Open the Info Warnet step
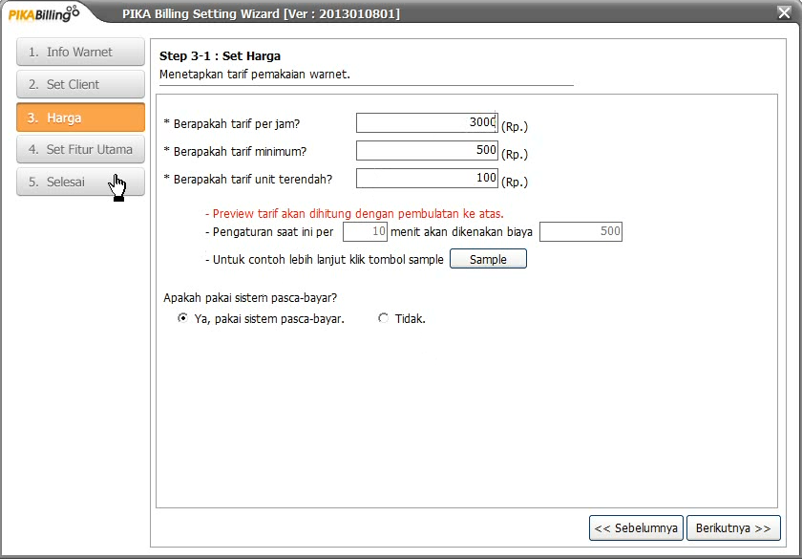This screenshot has width=802, height=559. [80, 51]
